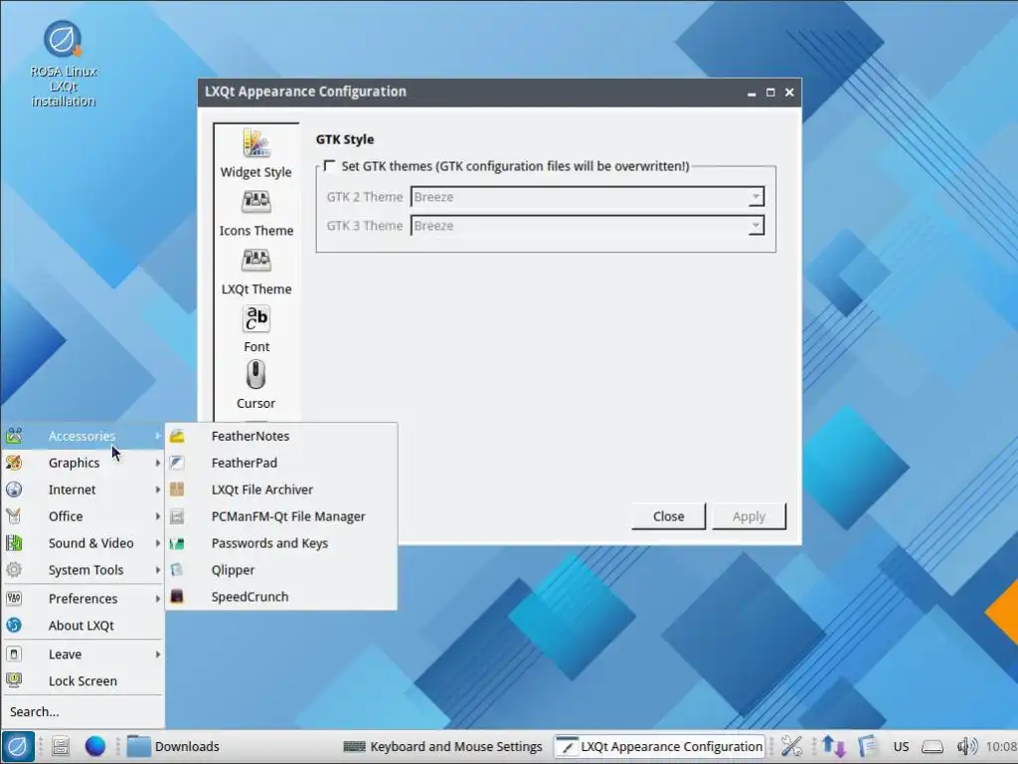Image resolution: width=1018 pixels, height=764 pixels.
Task: Open the Icons Theme section
Action: (x=255, y=213)
